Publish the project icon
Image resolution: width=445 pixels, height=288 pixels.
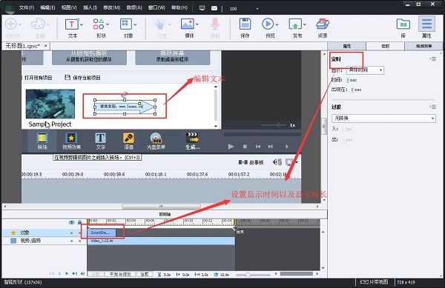tap(295, 24)
